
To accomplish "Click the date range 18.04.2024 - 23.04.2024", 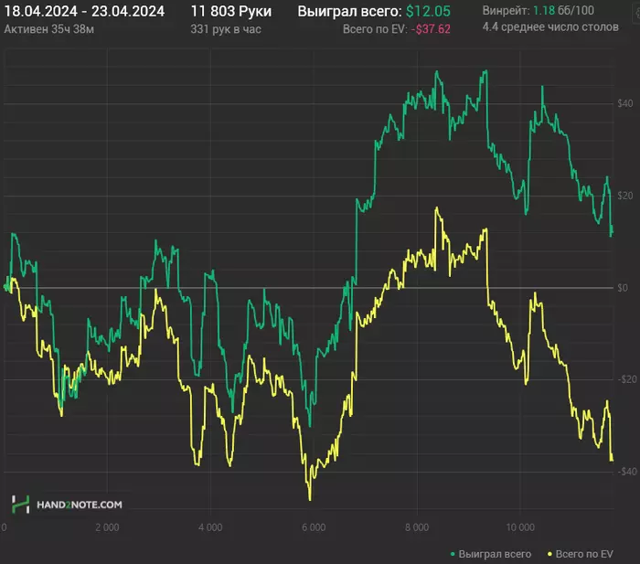I will point(84,12).
